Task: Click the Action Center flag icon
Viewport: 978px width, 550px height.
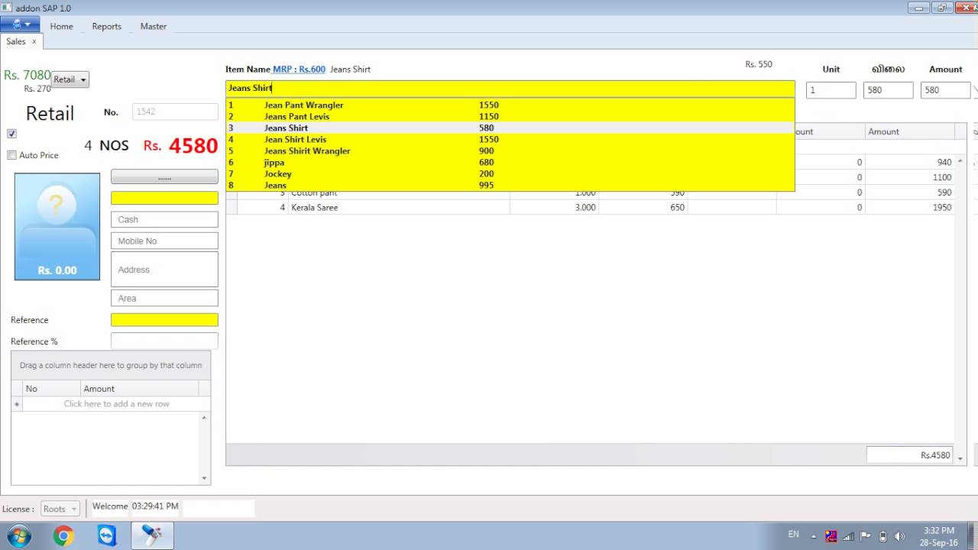Action: [866, 536]
